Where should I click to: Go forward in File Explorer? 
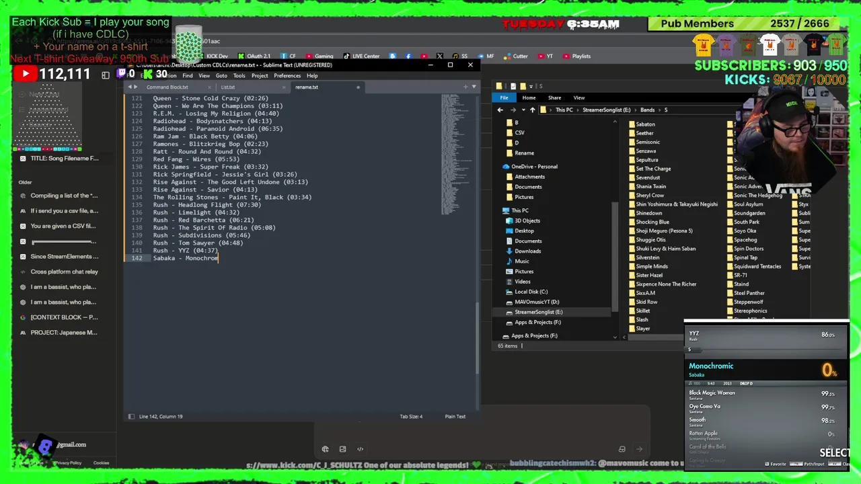click(x=513, y=110)
